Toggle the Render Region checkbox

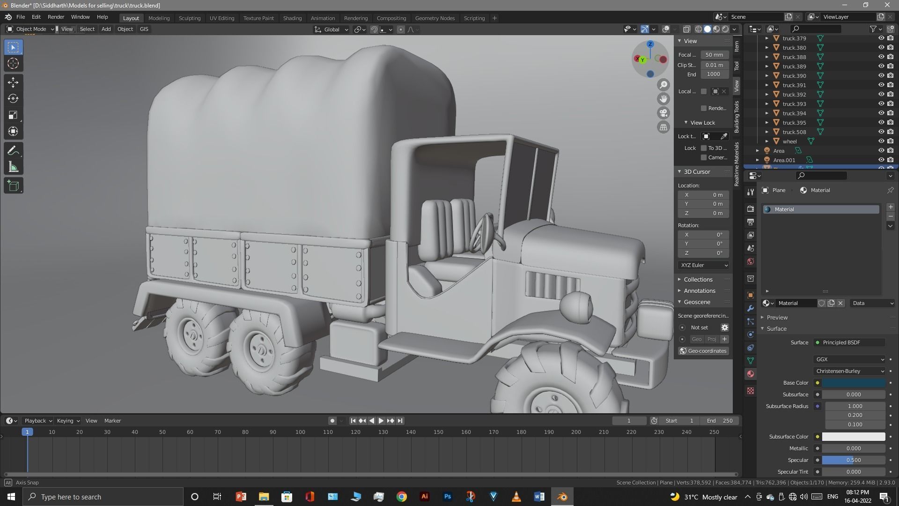(x=703, y=108)
